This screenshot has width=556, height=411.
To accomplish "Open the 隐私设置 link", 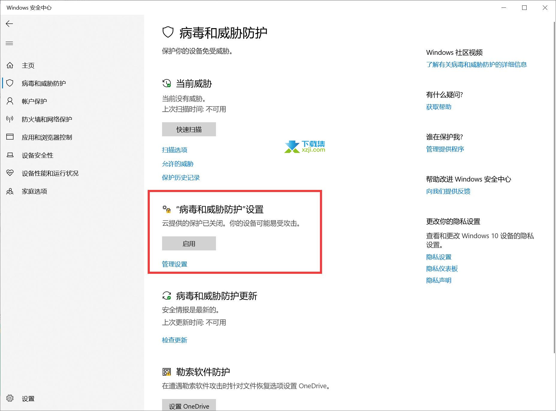I will tap(439, 257).
